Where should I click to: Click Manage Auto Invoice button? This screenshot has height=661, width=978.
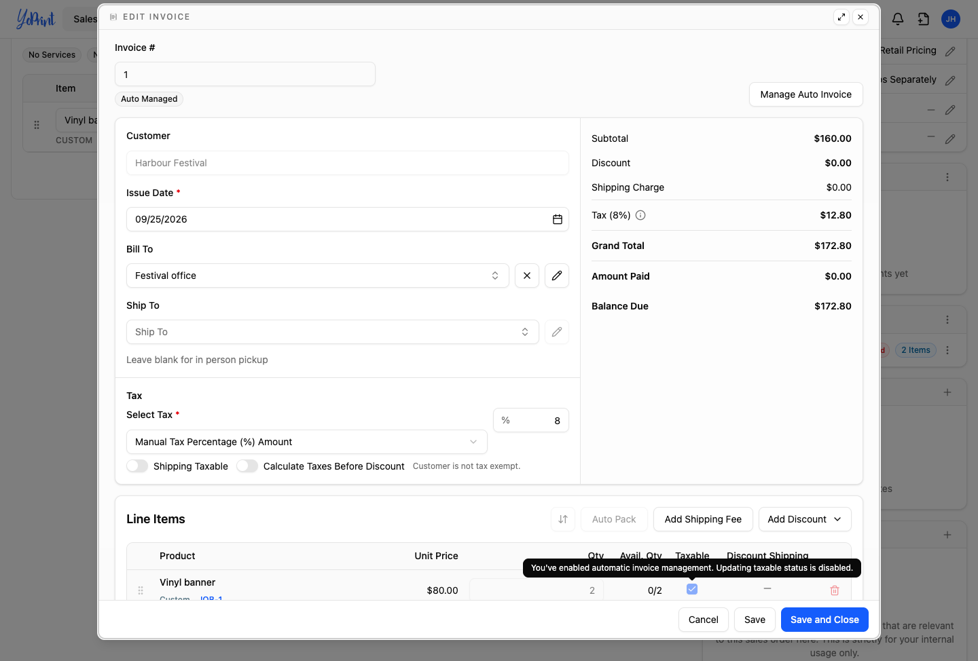coord(806,94)
